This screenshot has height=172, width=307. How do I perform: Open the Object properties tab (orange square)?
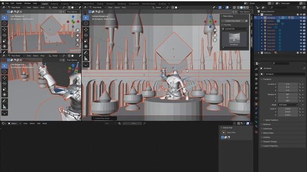point(256,104)
